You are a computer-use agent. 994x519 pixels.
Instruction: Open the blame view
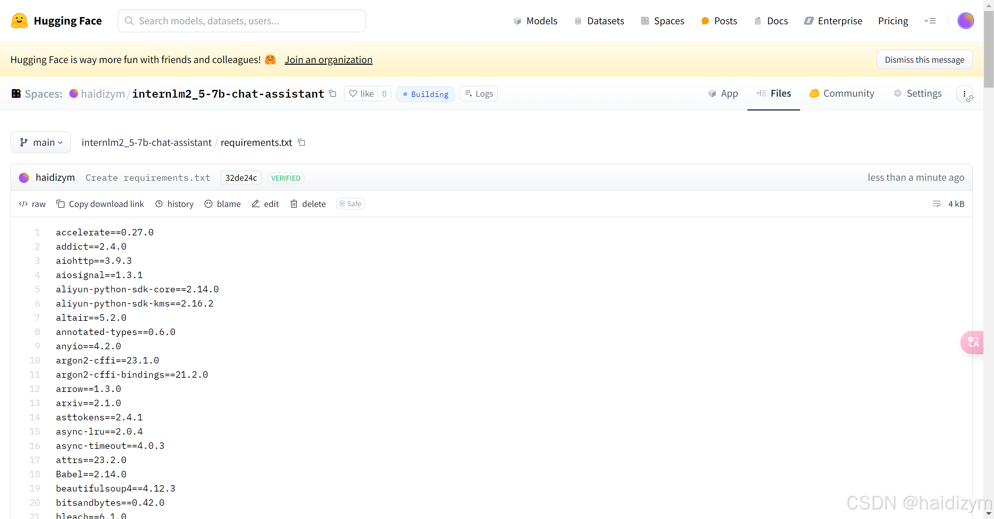click(223, 204)
